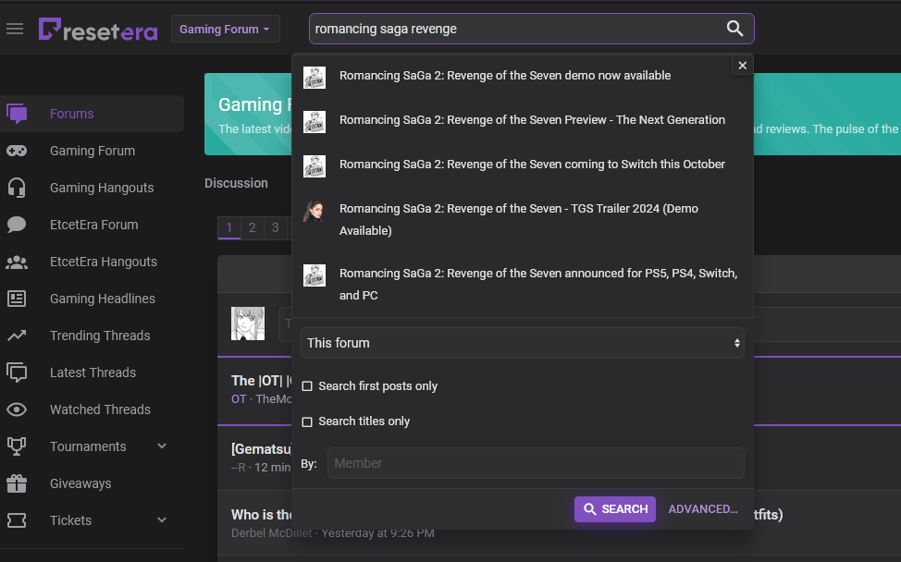
Task: Open avatar beside 'Preview - The Next Generation' result
Action: pyautogui.click(x=315, y=122)
